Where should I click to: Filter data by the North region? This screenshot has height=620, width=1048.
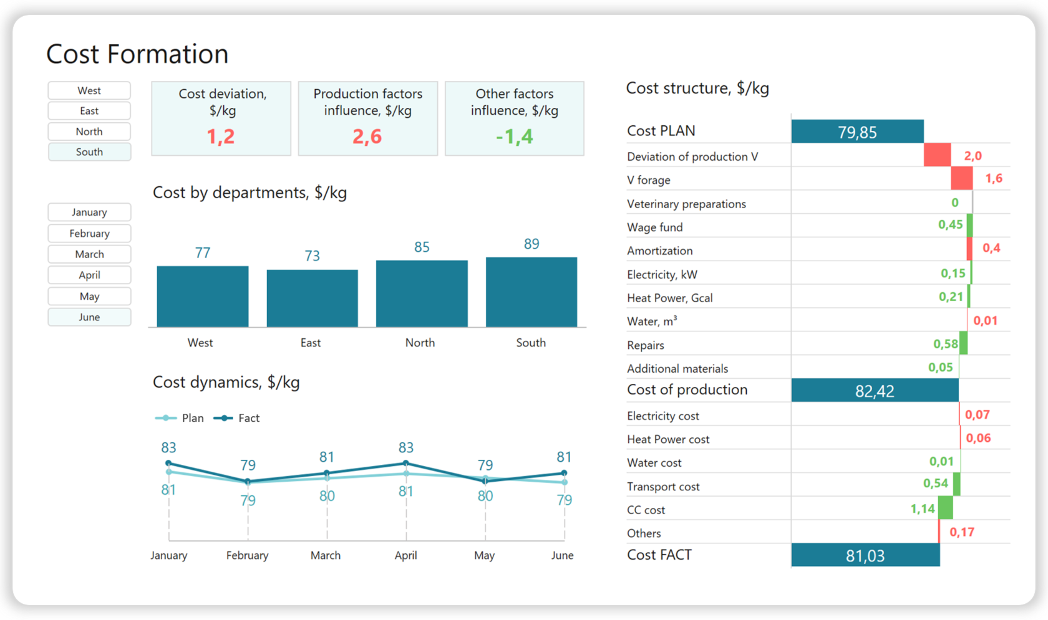click(89, 131)
